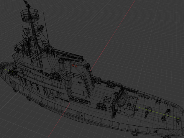Click the star emblem on the hull side
The width and height of the screenshot is (184, 138).
click(x=59, y=94)
